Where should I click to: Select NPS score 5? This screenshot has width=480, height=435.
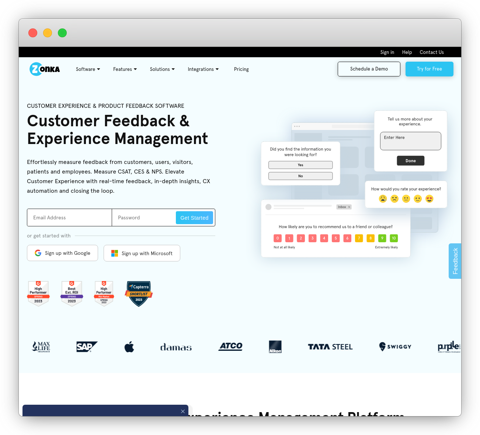coord(336,238)
